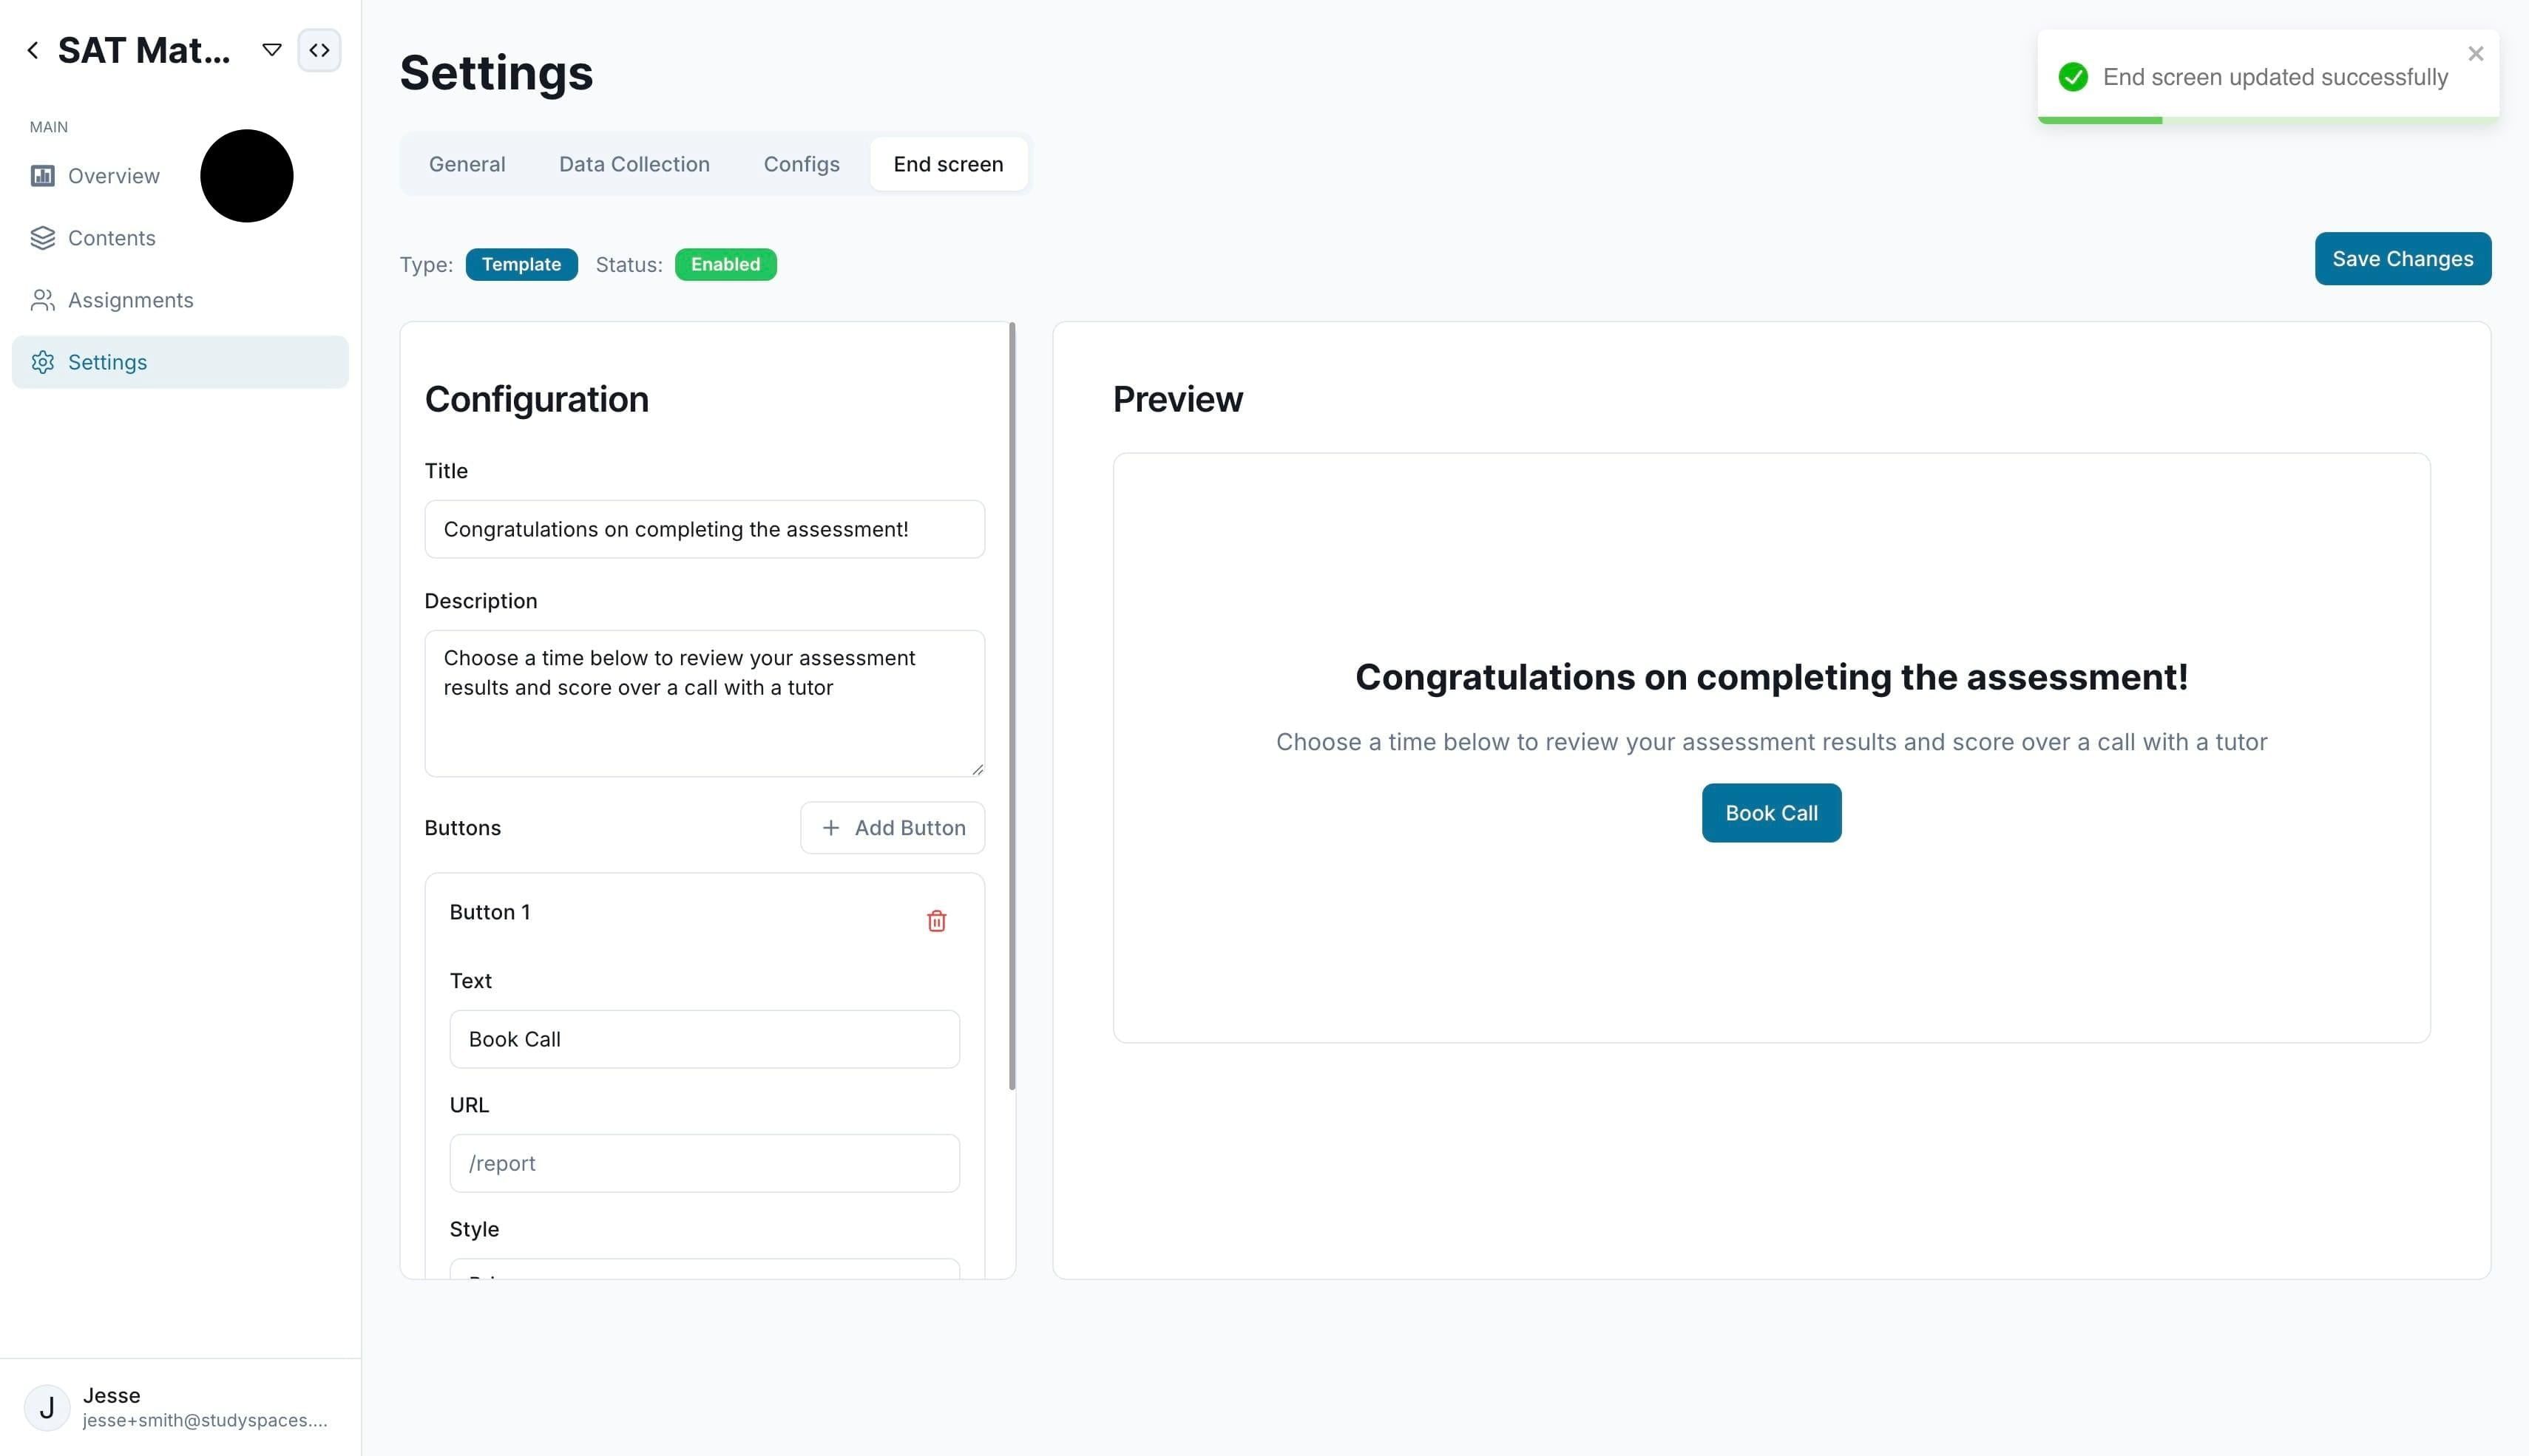Delete Button 1 with trash icon
Viewport: 2529px width, 1456px height.
point(936,921)
